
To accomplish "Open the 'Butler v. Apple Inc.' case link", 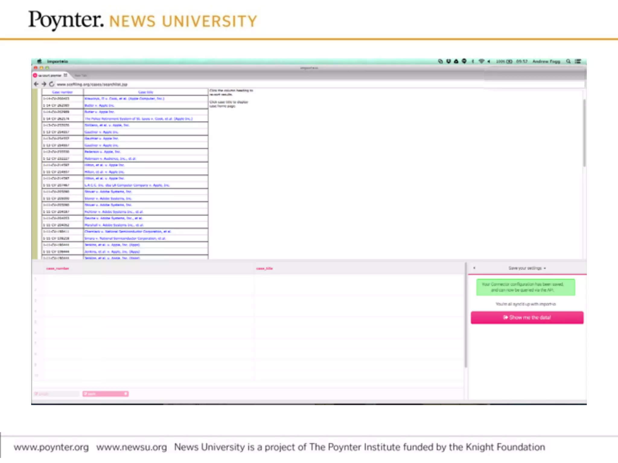I will tap(99, 105).
